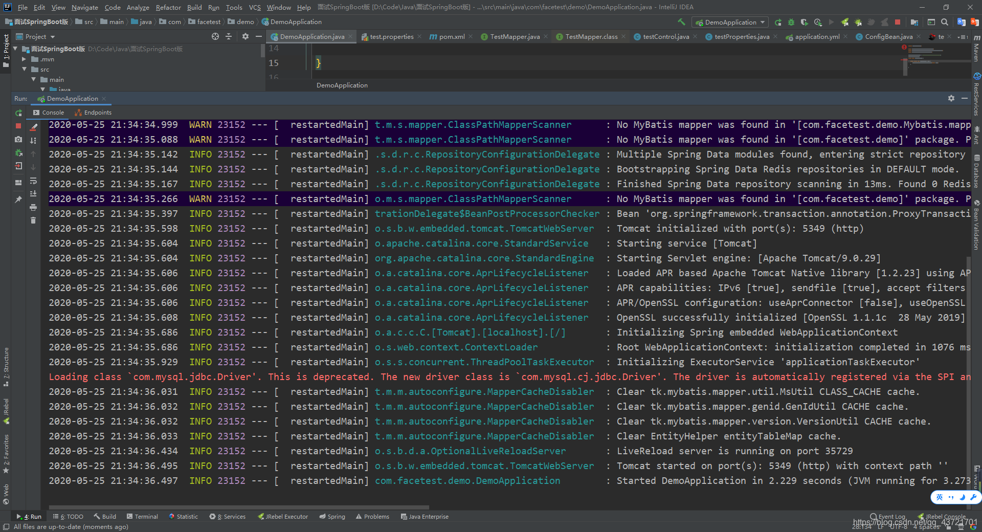This screenshot has width=982, height=532.
Task: Toggle the Project tool window stripe
Action: coord(6,51)
